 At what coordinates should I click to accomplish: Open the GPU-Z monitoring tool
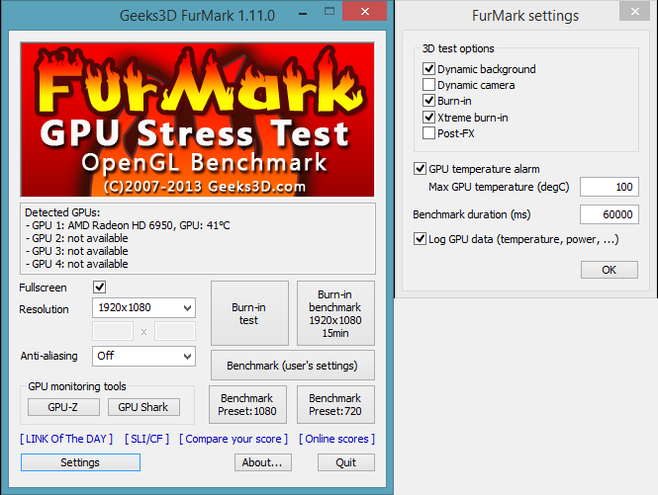coord(63,407)
